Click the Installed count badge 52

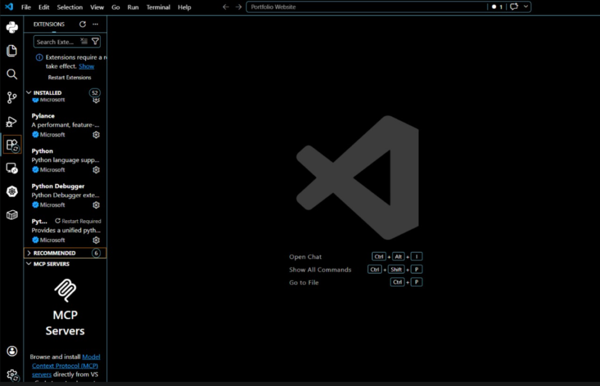click(94, 93)
